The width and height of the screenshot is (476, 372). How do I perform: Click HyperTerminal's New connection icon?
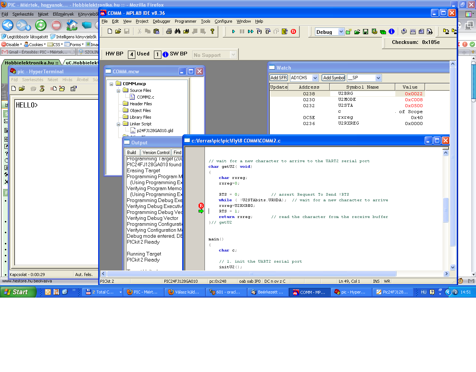pos(14,89)
